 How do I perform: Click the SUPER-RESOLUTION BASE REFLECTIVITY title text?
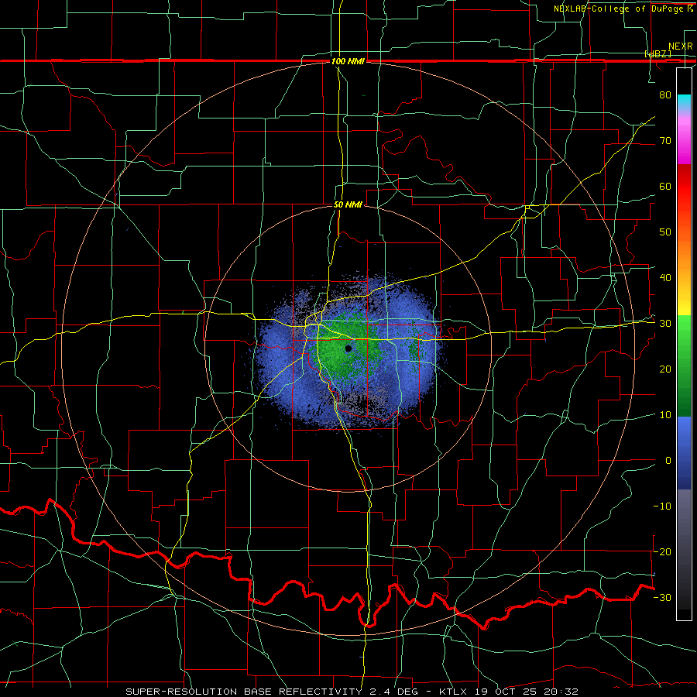(x=244, y=692)
